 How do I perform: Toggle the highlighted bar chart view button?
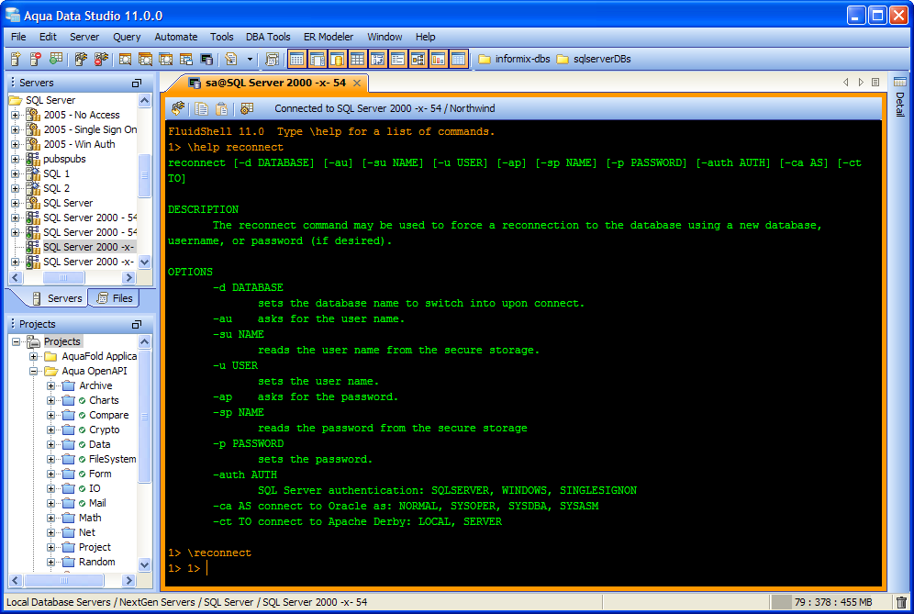pyautogui.click(x=439, y=59)
